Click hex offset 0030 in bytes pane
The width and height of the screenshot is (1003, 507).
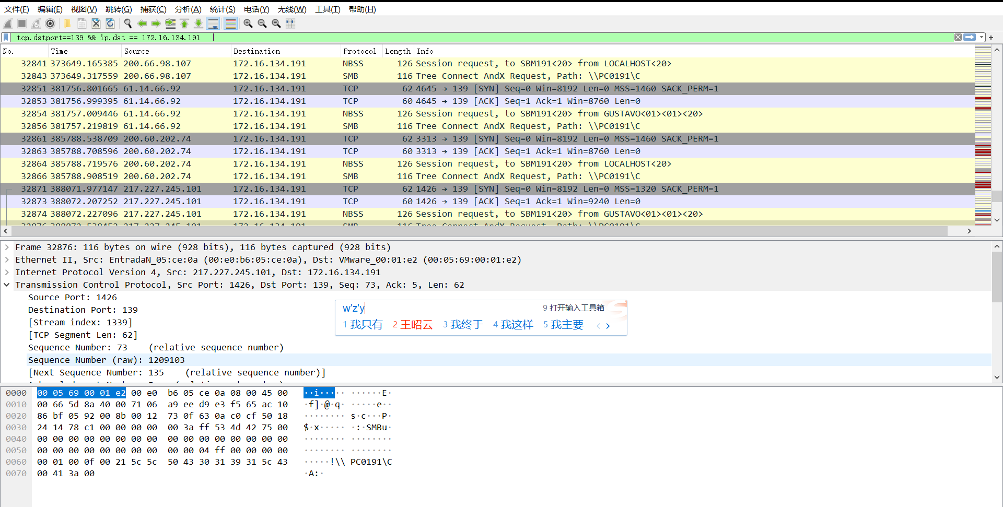[16, 427]
